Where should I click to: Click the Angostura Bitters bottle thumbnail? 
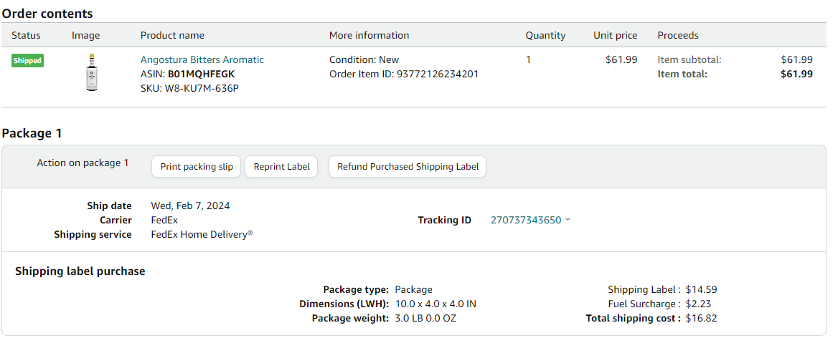(x=92, y=72)
